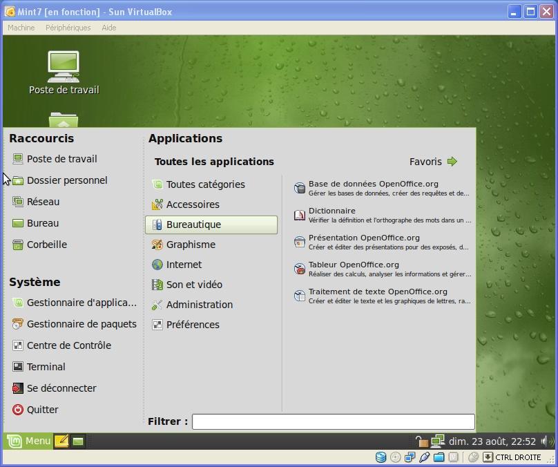558x467 pixels.
Task: Launch Gestionnaire de paquets
Action: point(75,324)
